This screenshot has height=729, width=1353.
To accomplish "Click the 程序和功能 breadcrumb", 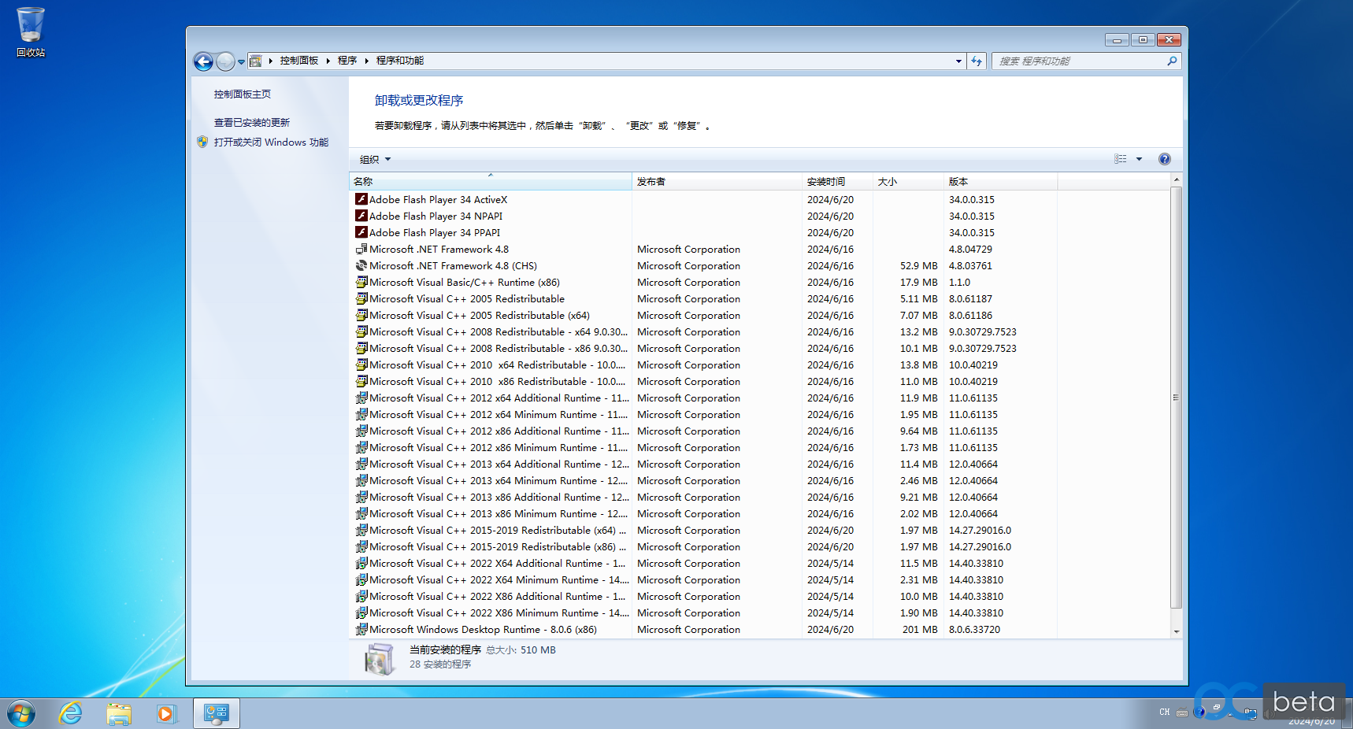I will [x=400, y=61].
